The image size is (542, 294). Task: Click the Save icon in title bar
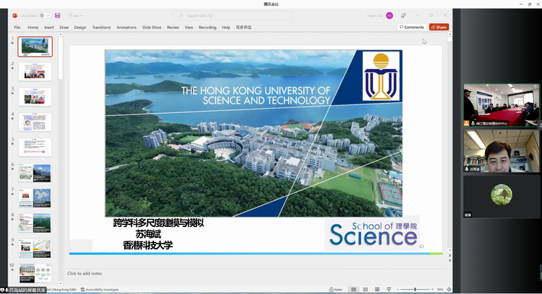coord(58,16)
